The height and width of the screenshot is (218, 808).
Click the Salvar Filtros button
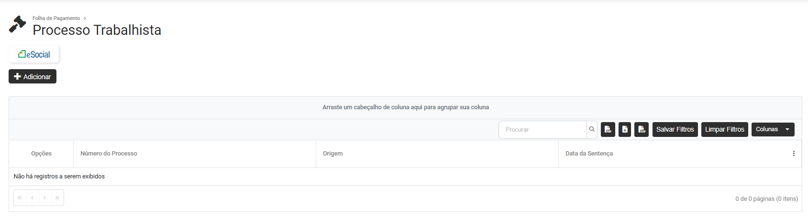(x=675, y=129)
